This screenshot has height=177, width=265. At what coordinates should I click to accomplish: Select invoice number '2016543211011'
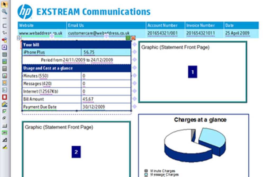point(201,33)
